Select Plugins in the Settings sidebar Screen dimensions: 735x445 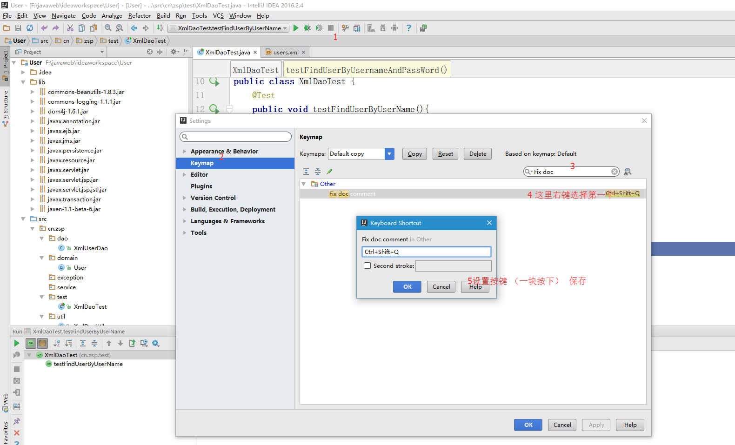point(201,186)
